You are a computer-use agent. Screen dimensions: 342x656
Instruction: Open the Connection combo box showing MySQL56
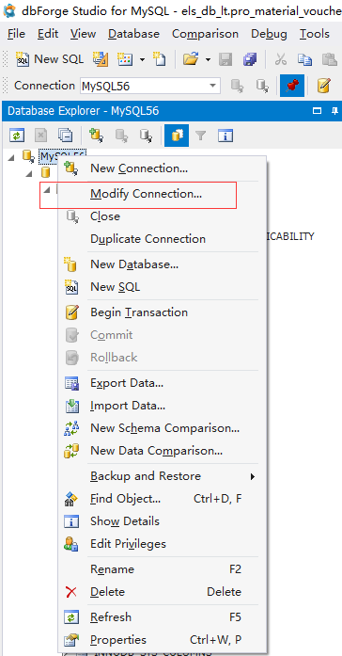click(150, 86)
